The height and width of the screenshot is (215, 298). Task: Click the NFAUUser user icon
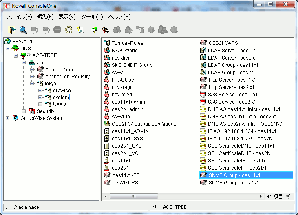coord(107,80)
